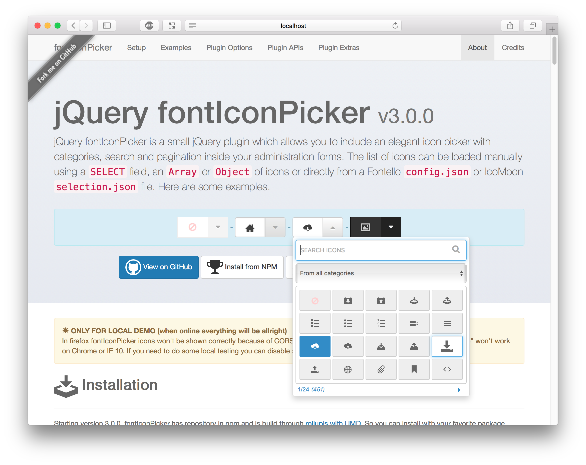This screenshot has width=586, height=465.
Task: Select the bulleted list icon with dots
Action: [348, 323]
